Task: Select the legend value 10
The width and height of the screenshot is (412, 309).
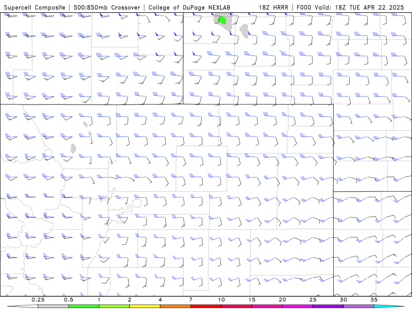Action: coord(221,300)
